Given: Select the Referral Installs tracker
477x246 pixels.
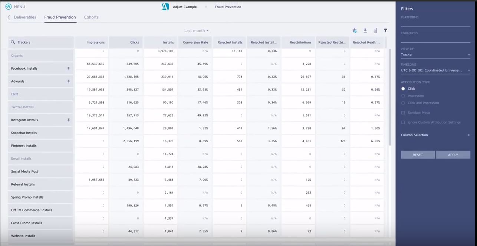Looking at the screenshot, I should 40,184.
